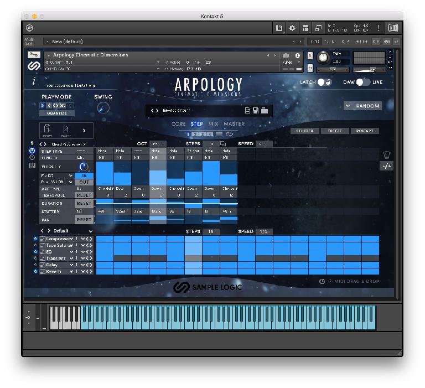Viewport: 425px width, 388px height.
Task: Click the duplicate steps icon near STEPS
Action: 223,144
